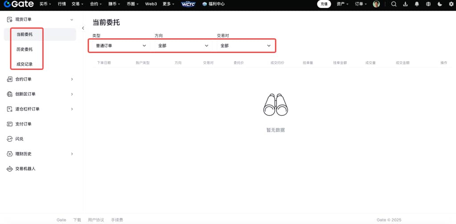The image size is (456, 224).
Task: Click the search magnifier icon in header
Action: point(394,4)
